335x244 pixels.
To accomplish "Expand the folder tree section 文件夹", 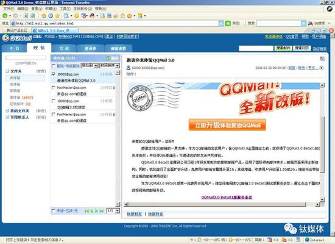I will [x=7, y=71].
